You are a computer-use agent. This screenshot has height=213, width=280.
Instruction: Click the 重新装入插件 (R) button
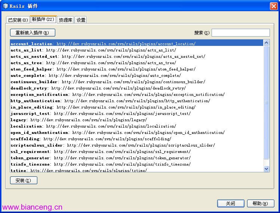pos(33,32)
